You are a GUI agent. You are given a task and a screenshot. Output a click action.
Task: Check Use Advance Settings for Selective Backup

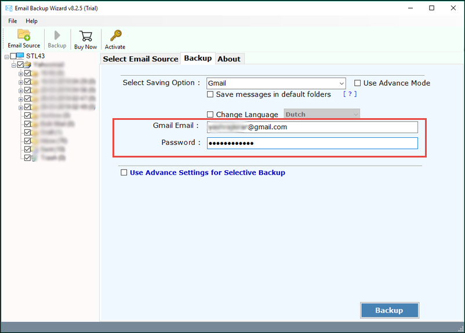(x=124, y=173)
